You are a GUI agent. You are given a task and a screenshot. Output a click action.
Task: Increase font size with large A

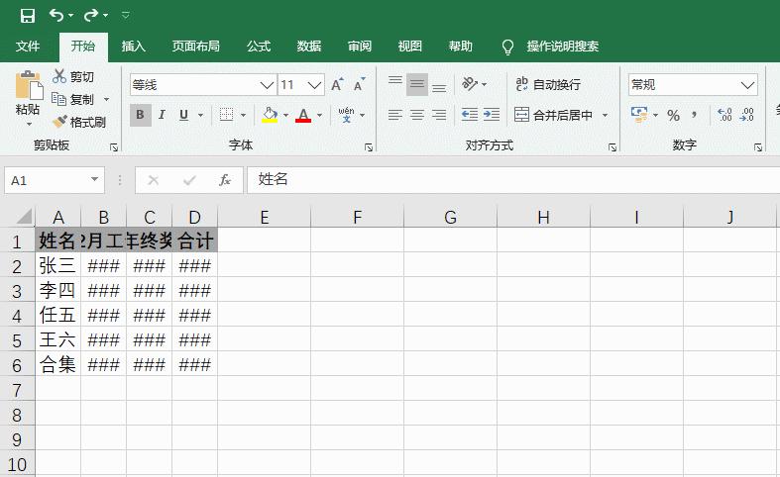tap(337, 84)
